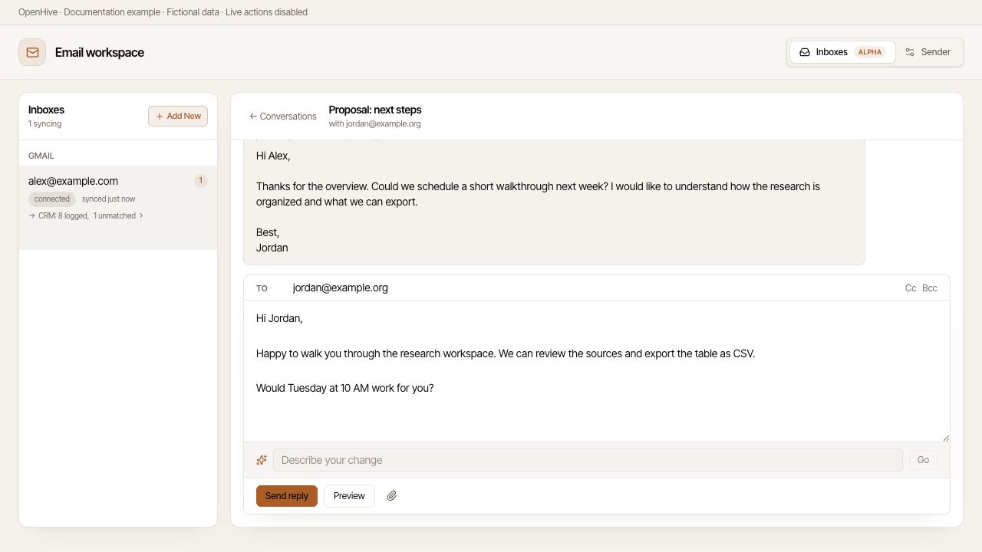This screenshot has height=552, width=982.
Task: Select the alex@example.com inbox
Action: pyautogui.click(x=118, y=207)
